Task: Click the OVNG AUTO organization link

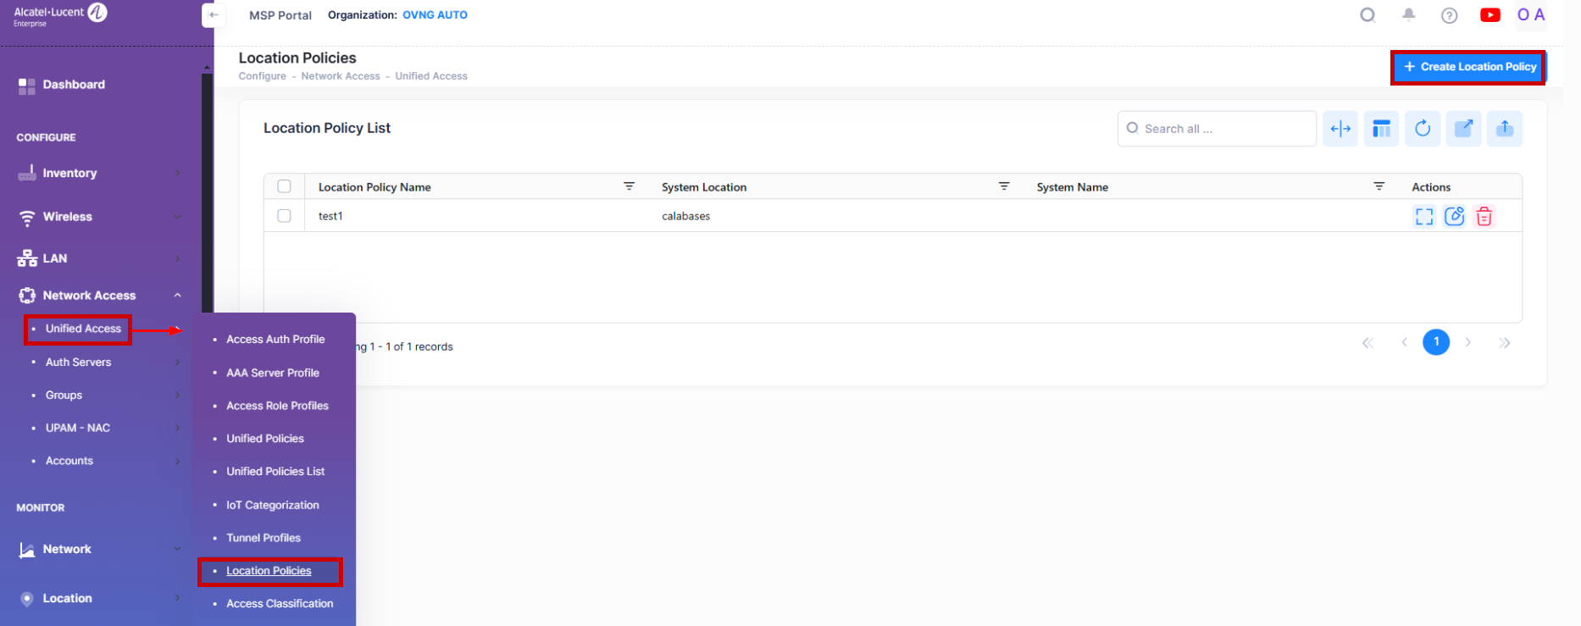Action: click(x=435, y=15)
